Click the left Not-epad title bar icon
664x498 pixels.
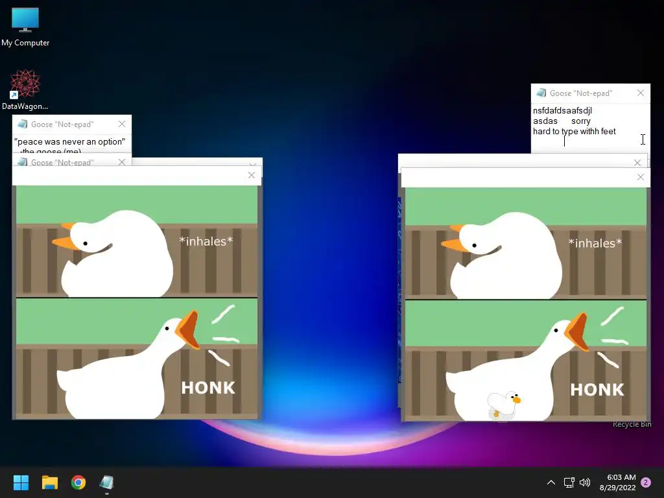[x=23, y=124]
